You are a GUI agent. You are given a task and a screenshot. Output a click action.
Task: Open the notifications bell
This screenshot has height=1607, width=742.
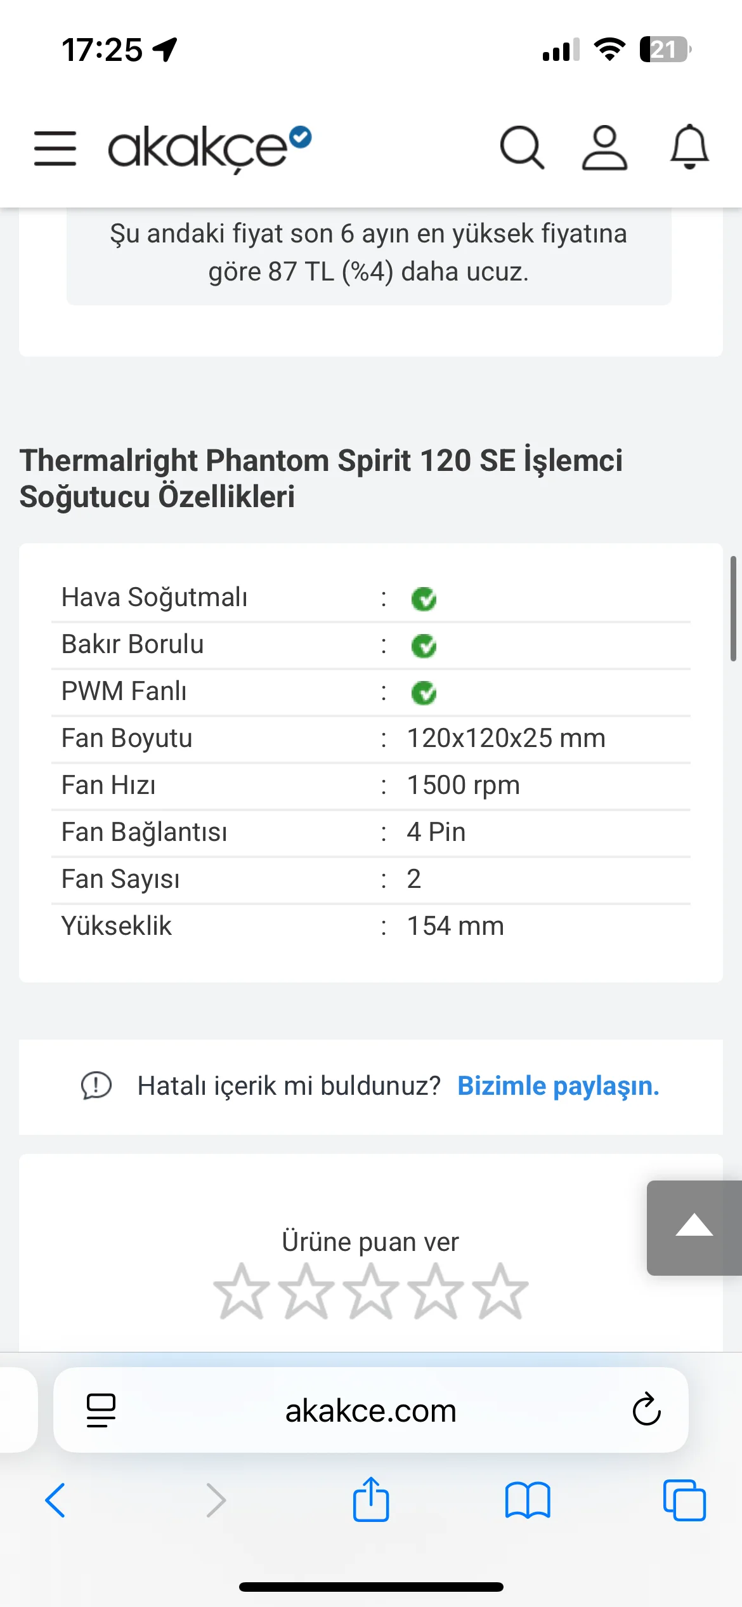pos(689,147)
